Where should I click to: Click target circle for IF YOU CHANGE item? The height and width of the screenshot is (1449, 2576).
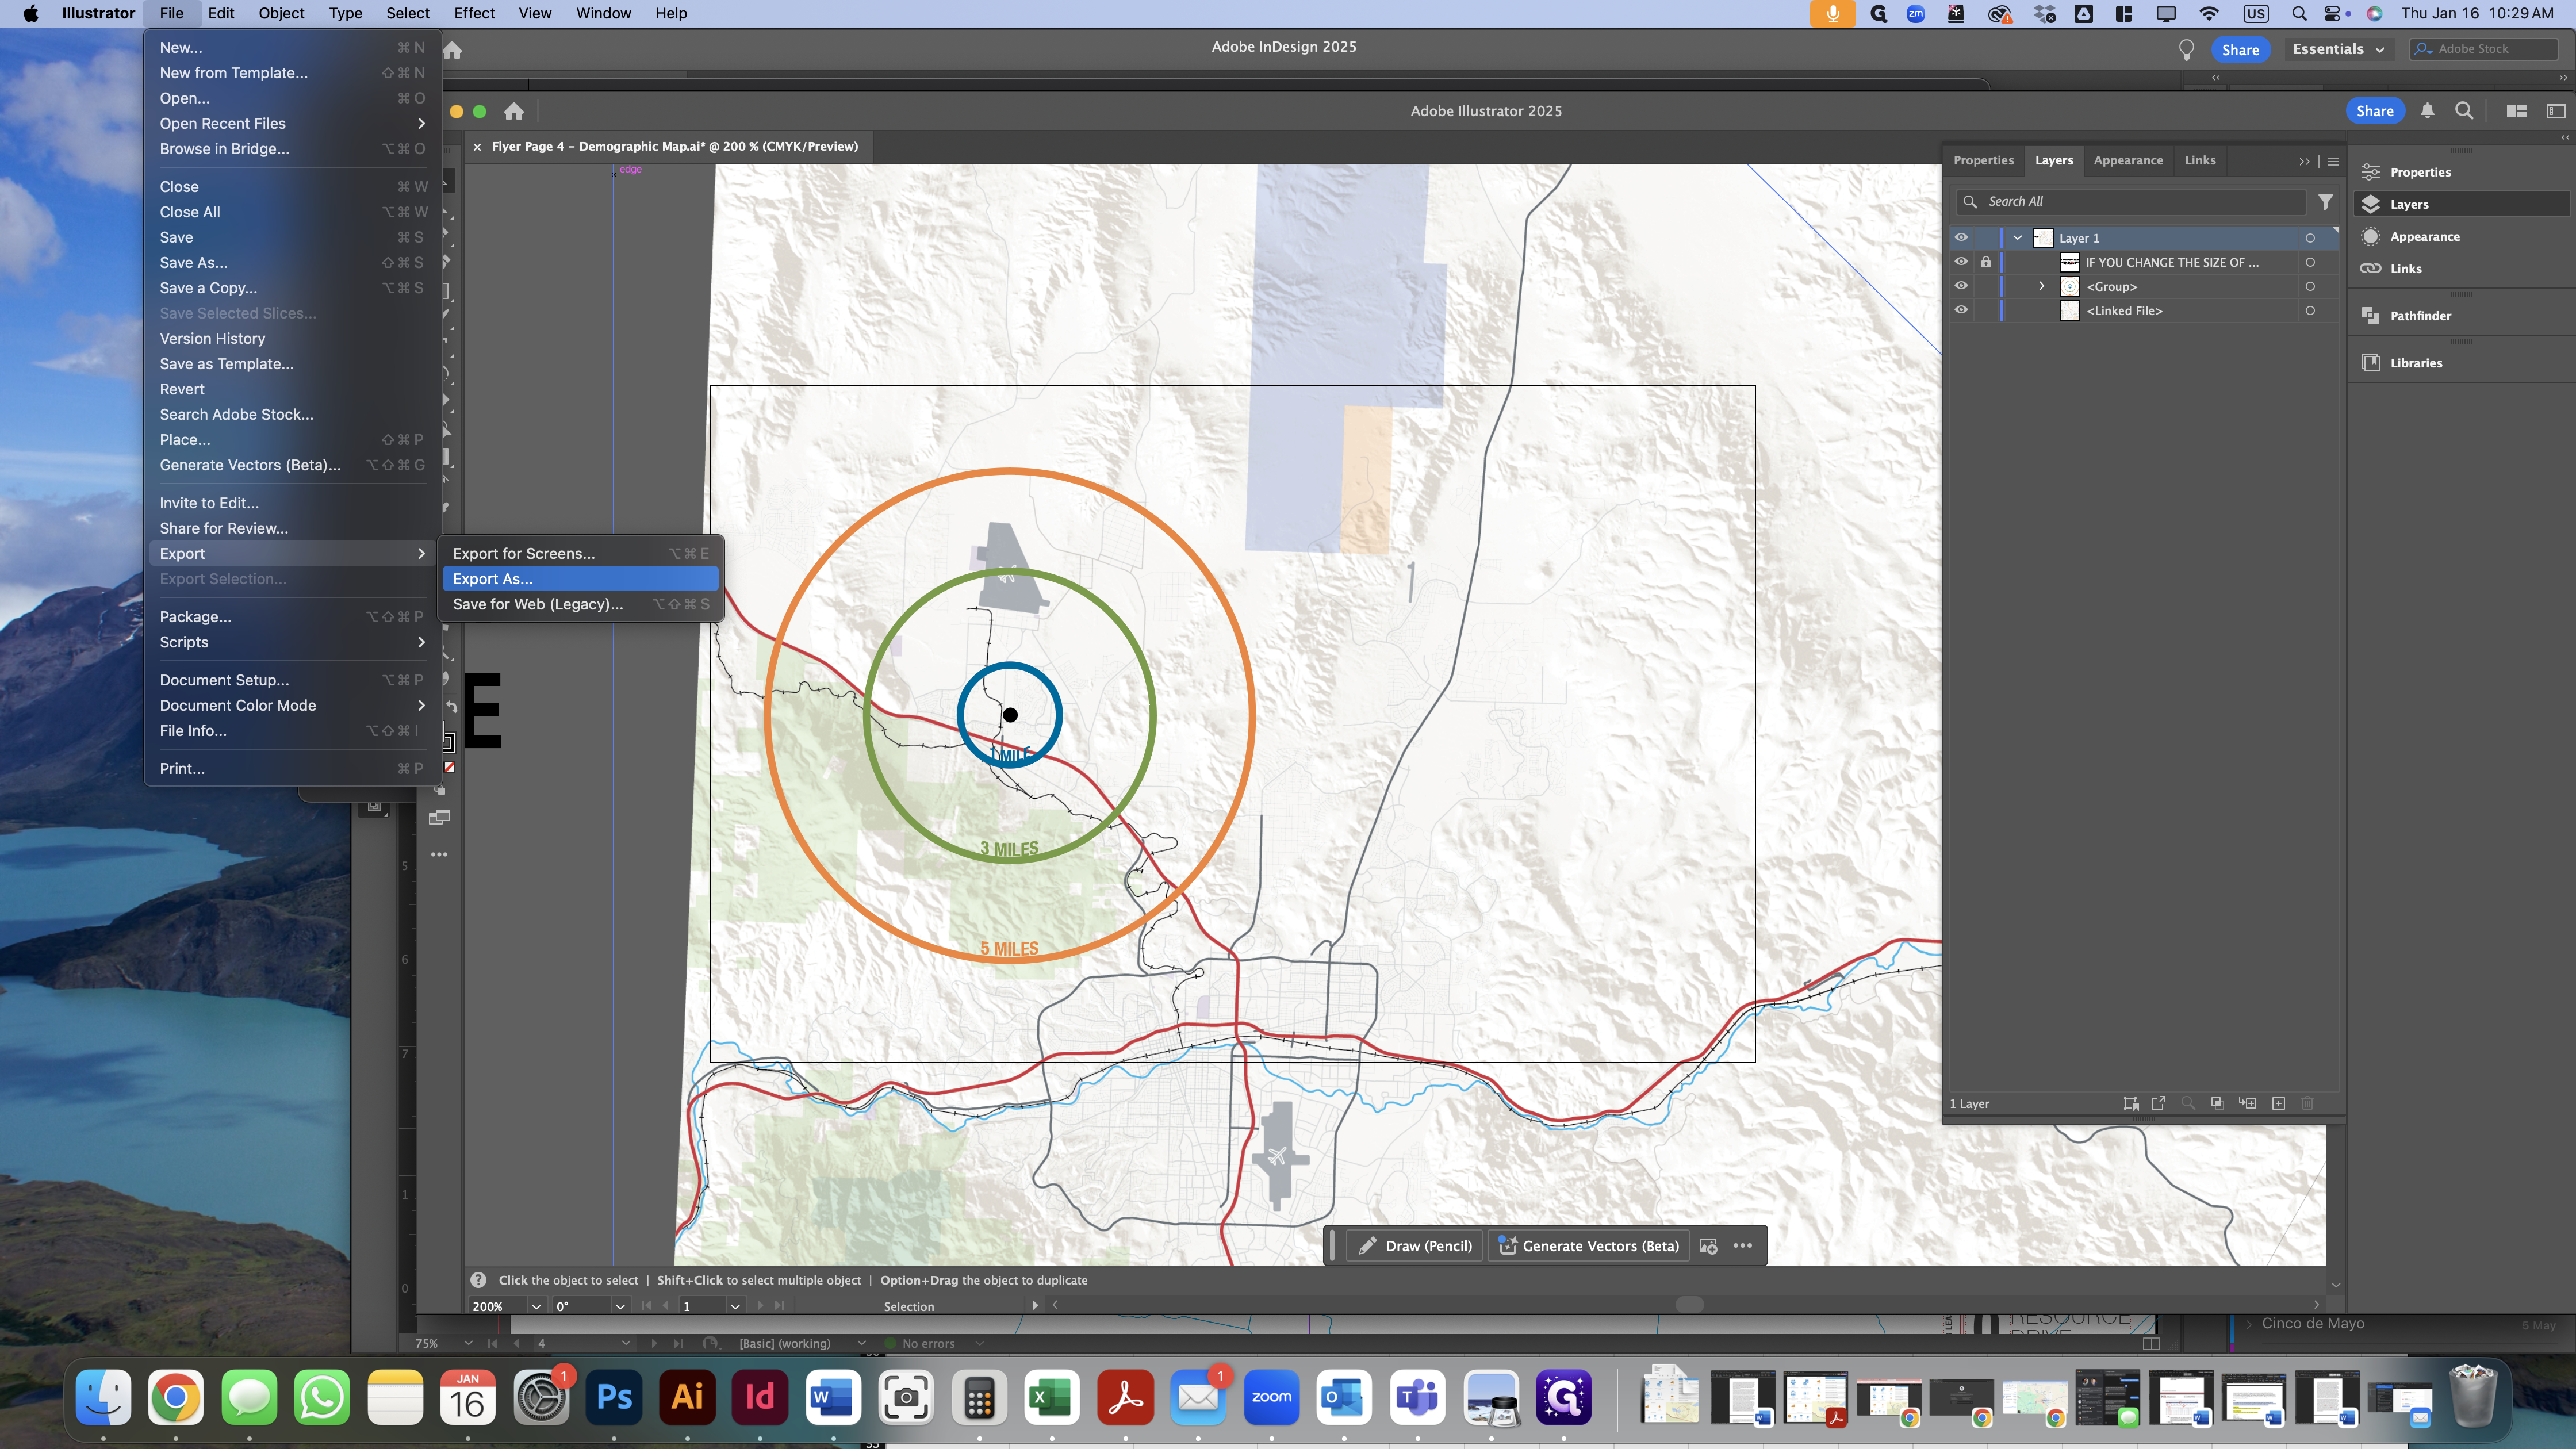(2310, 262)
